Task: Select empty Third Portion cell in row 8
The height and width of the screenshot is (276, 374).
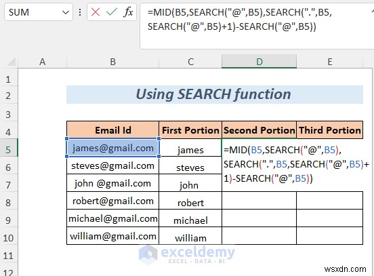Action: (330, 201)
